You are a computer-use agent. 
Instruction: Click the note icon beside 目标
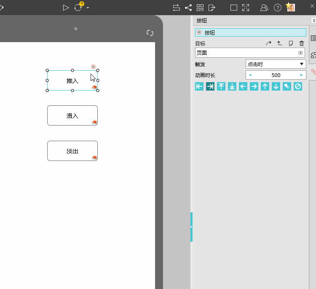[x=291, y=43]
